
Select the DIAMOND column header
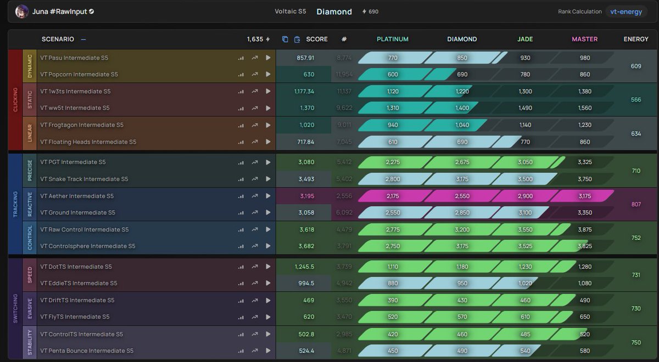[462, 39]
